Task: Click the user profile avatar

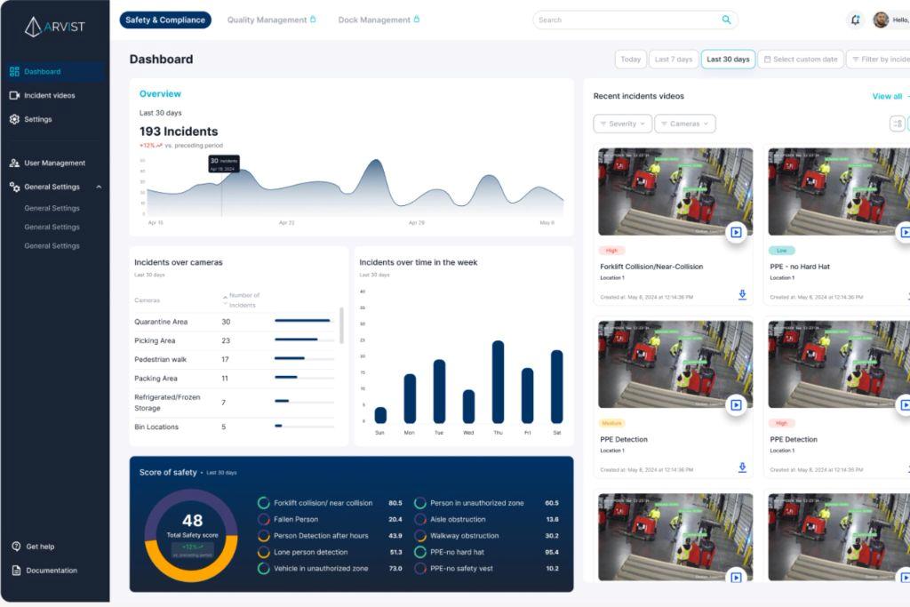Action: [881, 20]
